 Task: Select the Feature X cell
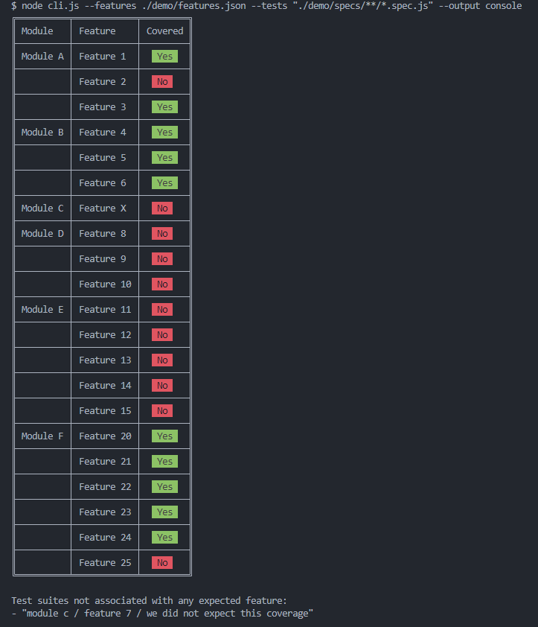[x=105, y=209]
